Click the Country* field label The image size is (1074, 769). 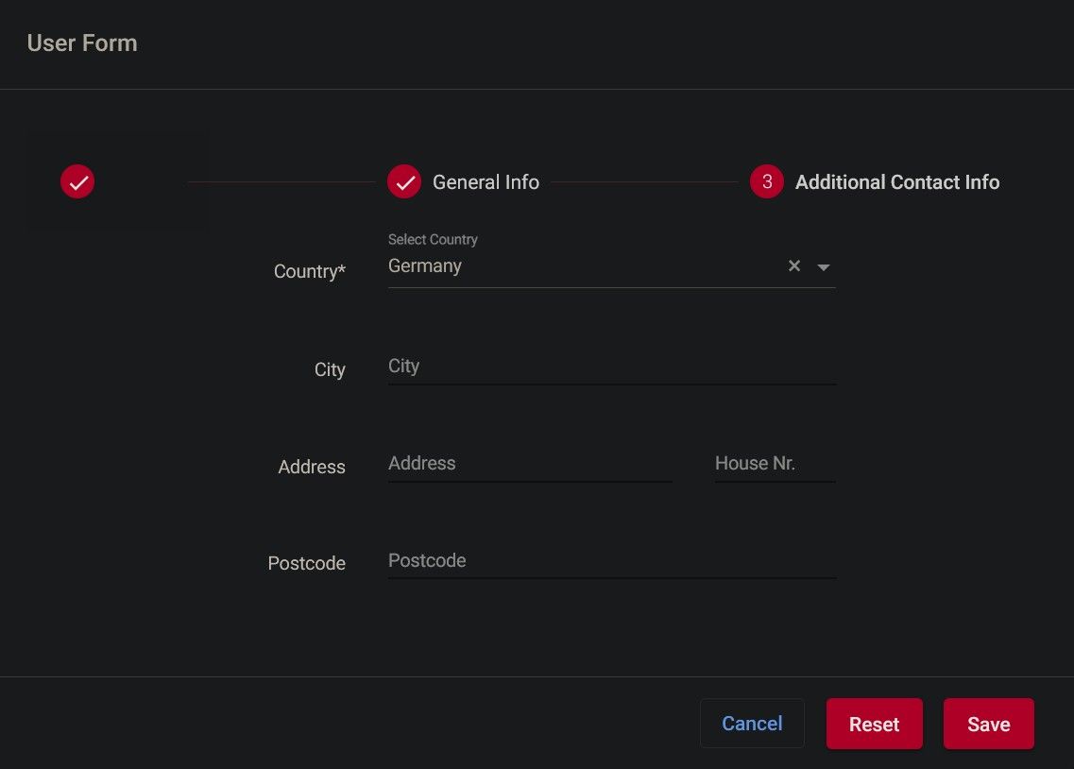click(x=309, y=272)
